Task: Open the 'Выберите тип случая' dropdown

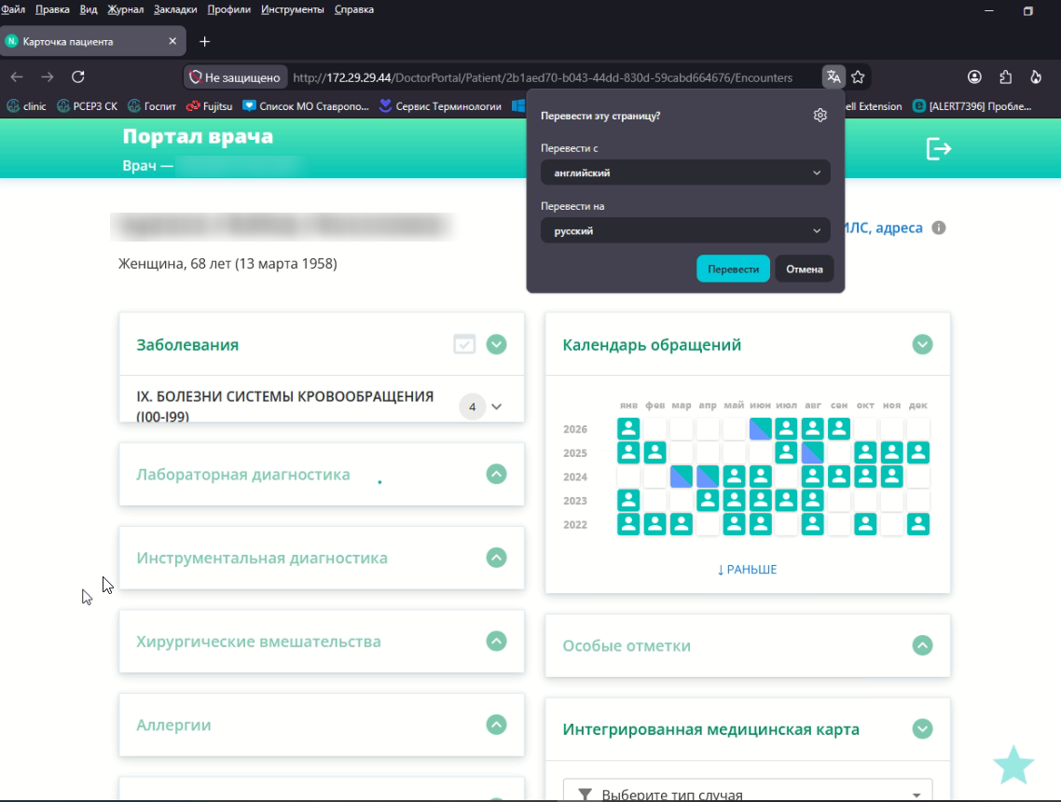Action: tap(748, 792)
